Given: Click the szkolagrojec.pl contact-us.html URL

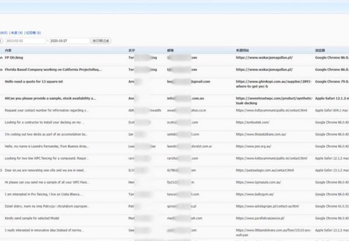Looking at the screenshot, I should (x=267, y=207).
